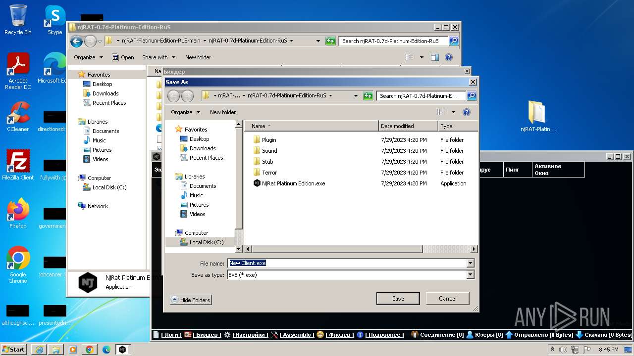Image resolution: width=634 pixels, height=356 pixels.
Task: Open Internet Explorer from taskbar
Action: tap(39, 350)
